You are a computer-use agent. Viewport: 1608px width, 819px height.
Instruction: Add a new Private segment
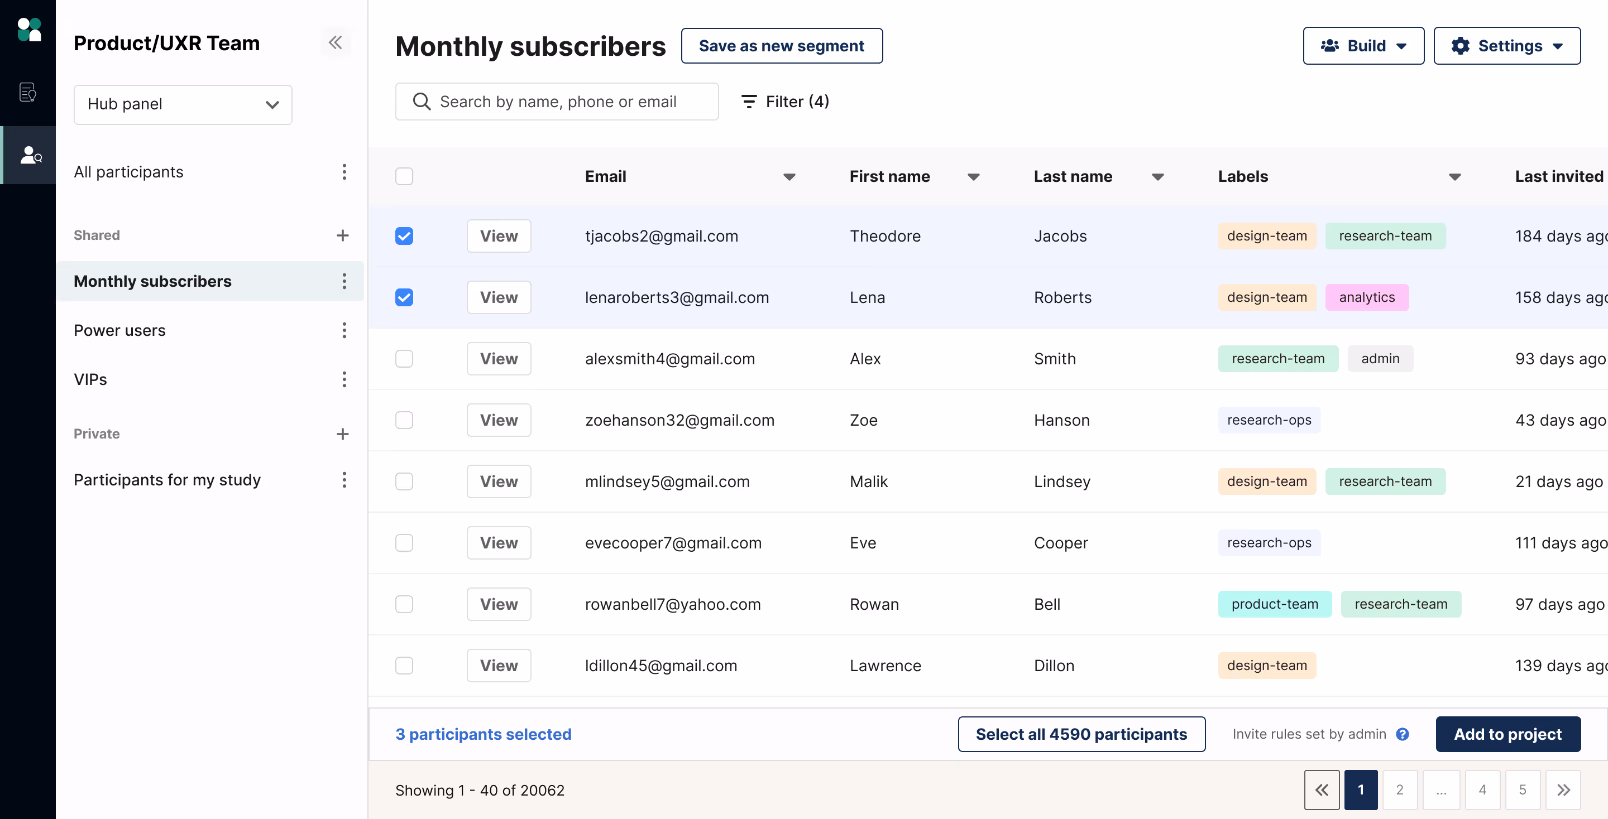click(342, 433)
